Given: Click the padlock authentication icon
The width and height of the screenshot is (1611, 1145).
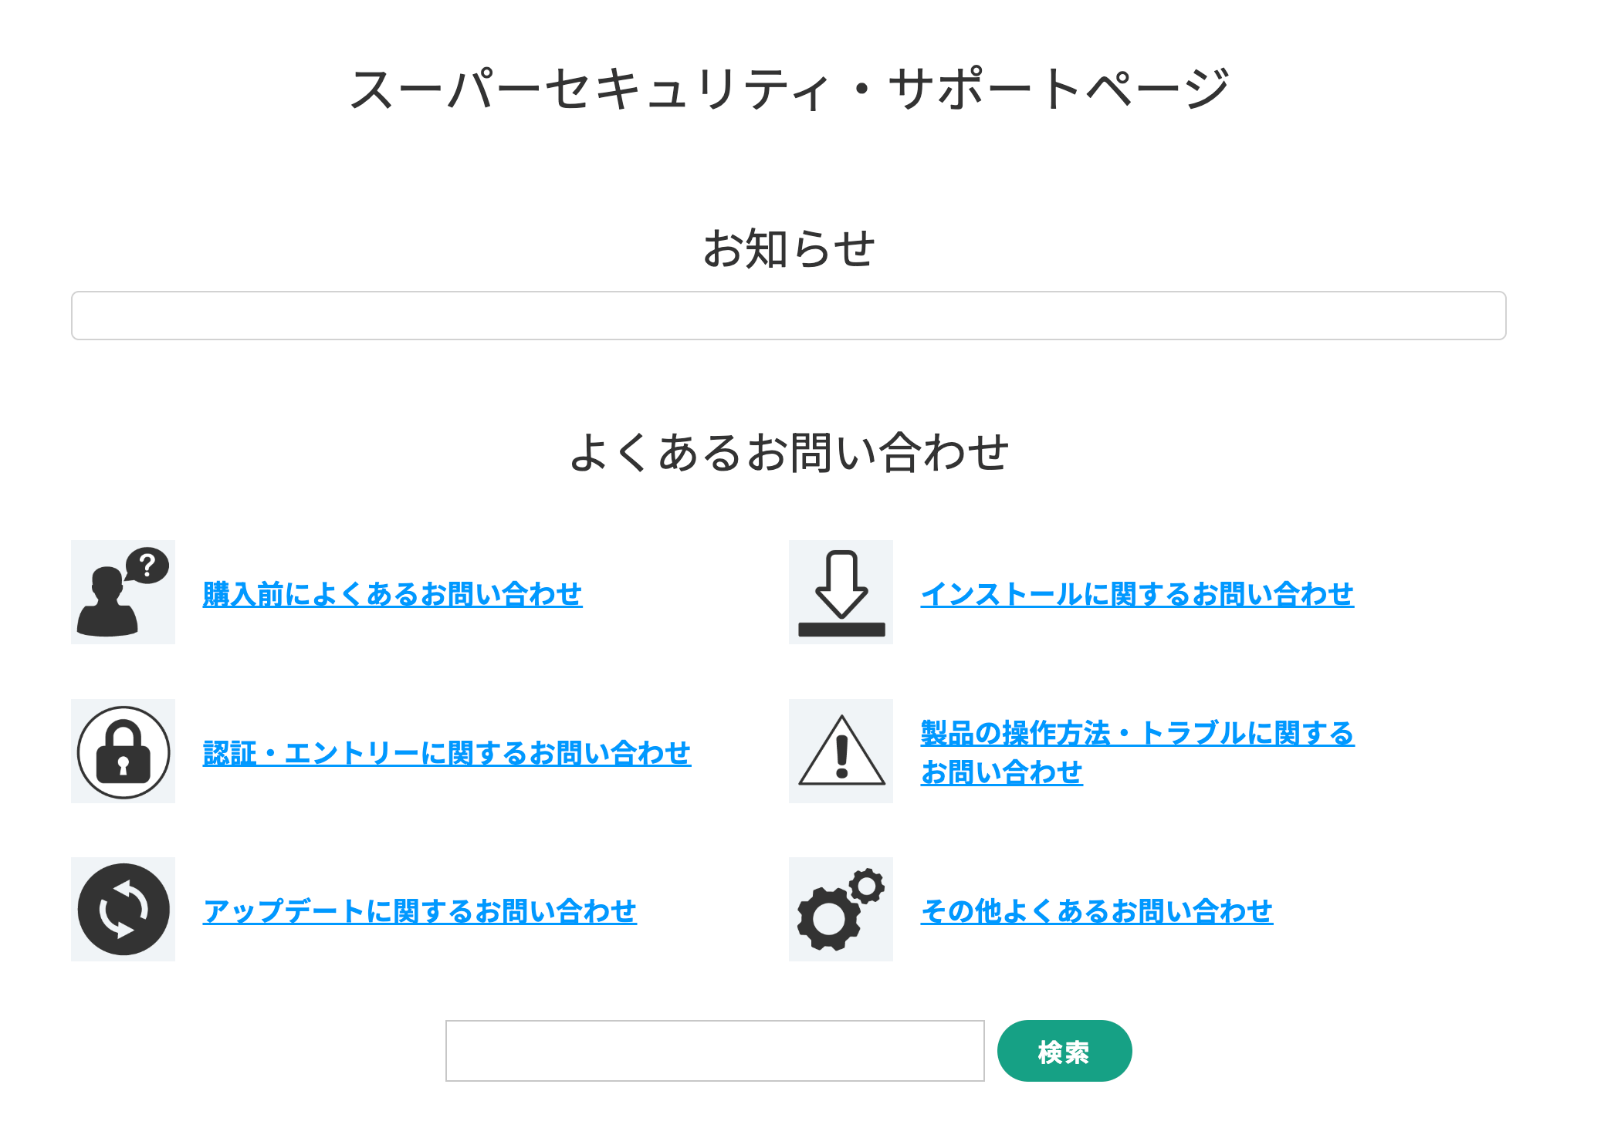Looking at the screenshot, I should coord(123,752).
